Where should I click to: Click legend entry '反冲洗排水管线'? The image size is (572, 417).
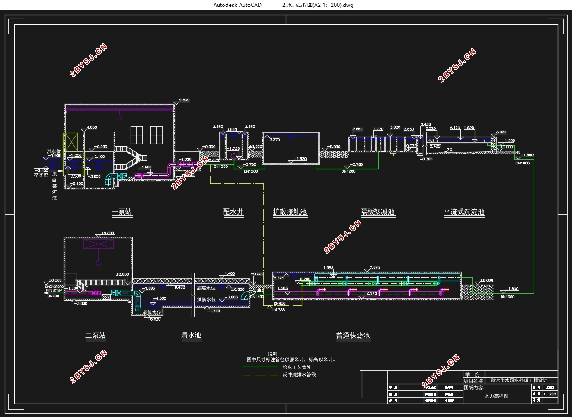299,375
